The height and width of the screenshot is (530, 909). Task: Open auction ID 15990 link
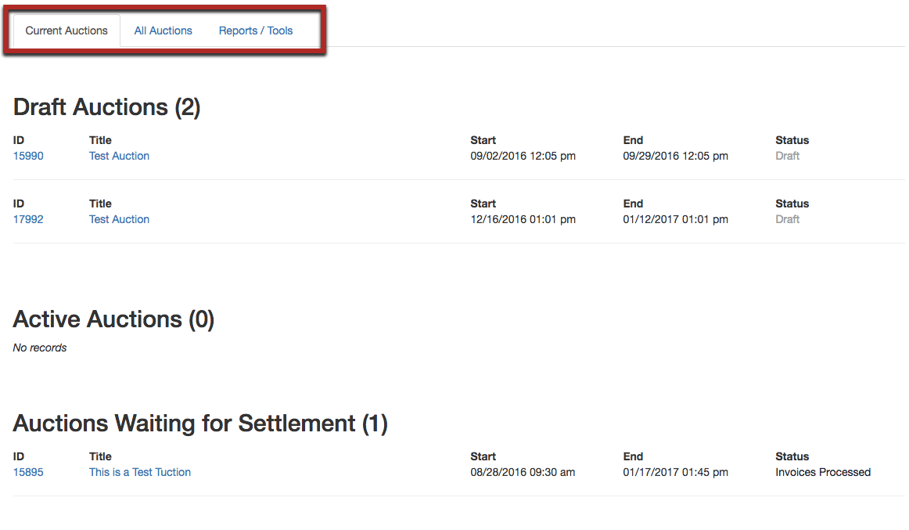coord(28,156)
